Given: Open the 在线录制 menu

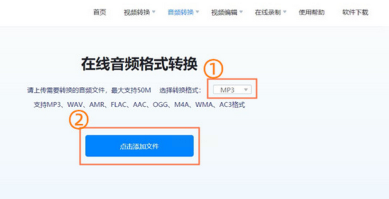Looking at the screenshot, I should tap(268, 12).
